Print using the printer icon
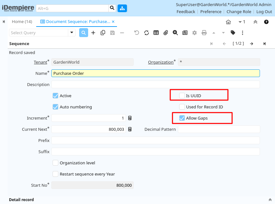The width and height of the screenshot is (275, 204). pos(204,33)
